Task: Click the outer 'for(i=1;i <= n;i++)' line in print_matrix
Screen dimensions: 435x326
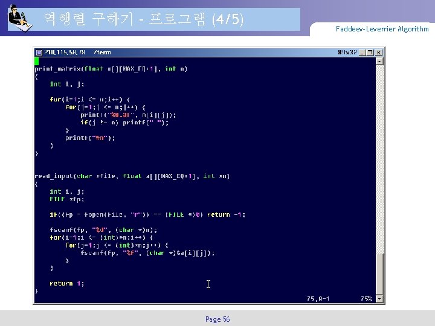Action: click(89, 100)
